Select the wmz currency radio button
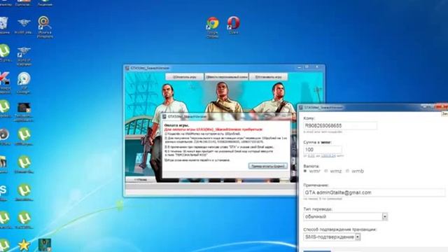Image resolution: width=448 pixels, height=252 pixels. tap(325, 171)
